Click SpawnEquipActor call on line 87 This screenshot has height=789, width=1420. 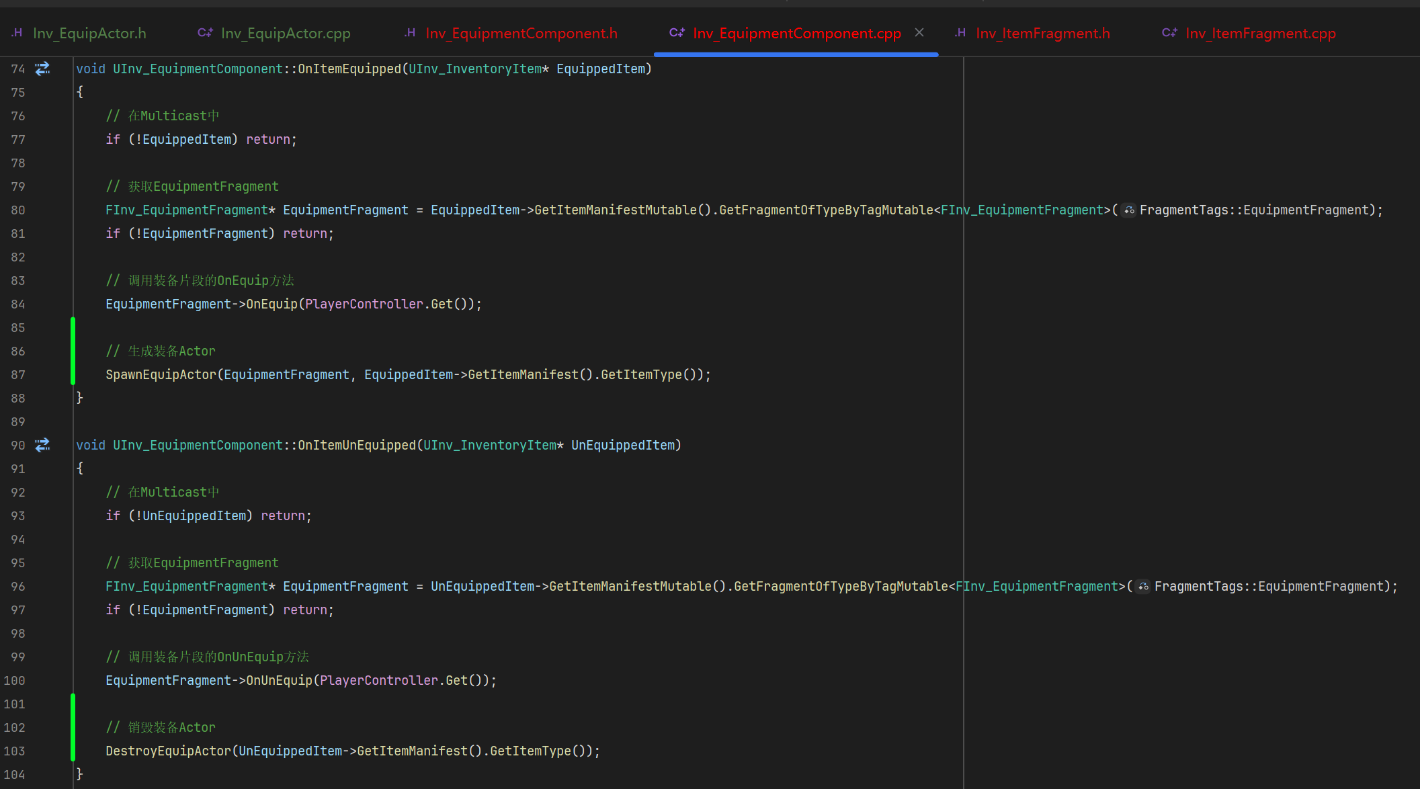(161, 374)
